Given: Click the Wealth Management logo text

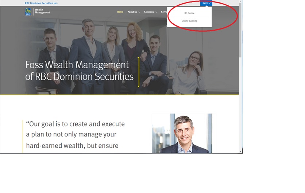Looking at the screenshot, I should [42, 11].
